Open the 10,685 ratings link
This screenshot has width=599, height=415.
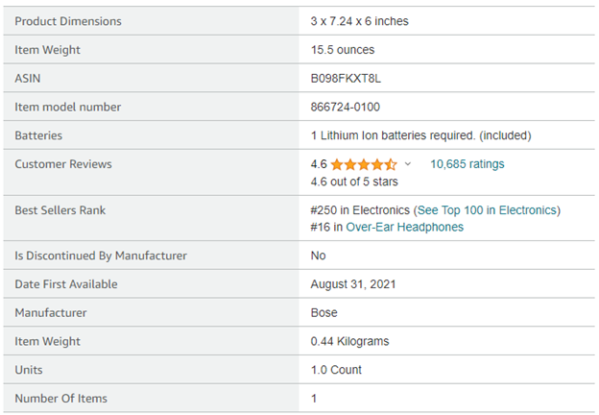point(467,164)
